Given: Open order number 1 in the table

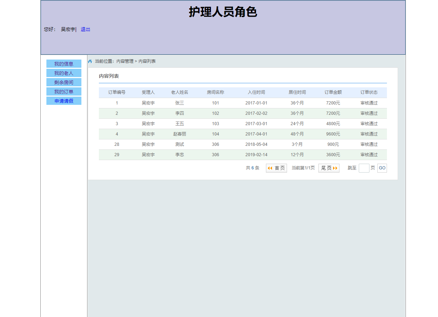Looking at the screenshot, I should tap(117, 103).
